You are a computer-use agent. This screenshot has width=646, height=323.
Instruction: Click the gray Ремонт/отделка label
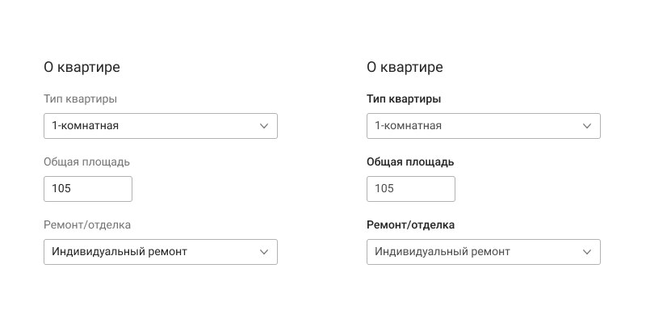[87, 225]
